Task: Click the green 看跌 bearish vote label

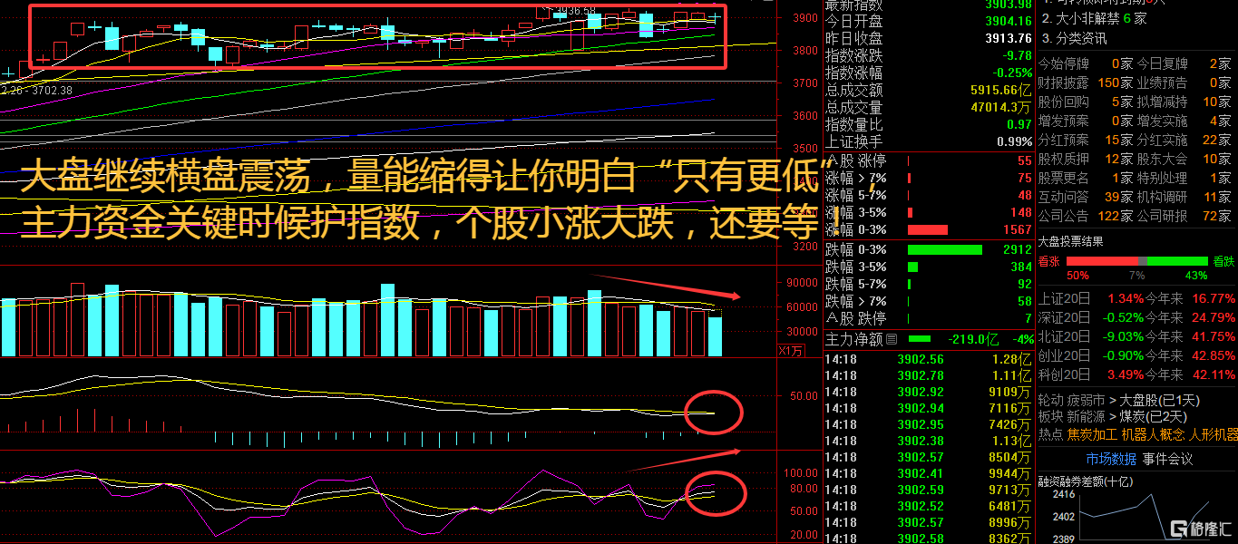Action: [x=1223, y=259]
